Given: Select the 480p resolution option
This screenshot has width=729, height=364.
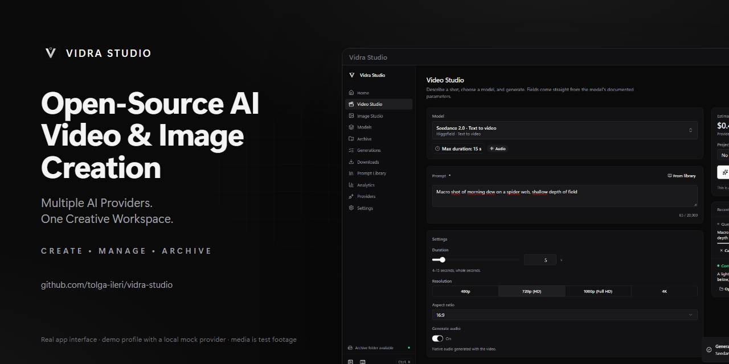Looking at the screenshot, I should [465, 291].
